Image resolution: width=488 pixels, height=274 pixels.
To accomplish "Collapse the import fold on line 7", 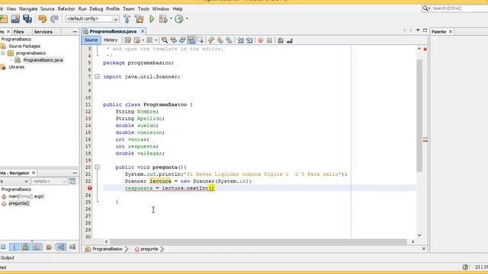I will pyautogui.click(x=97, y=76).
